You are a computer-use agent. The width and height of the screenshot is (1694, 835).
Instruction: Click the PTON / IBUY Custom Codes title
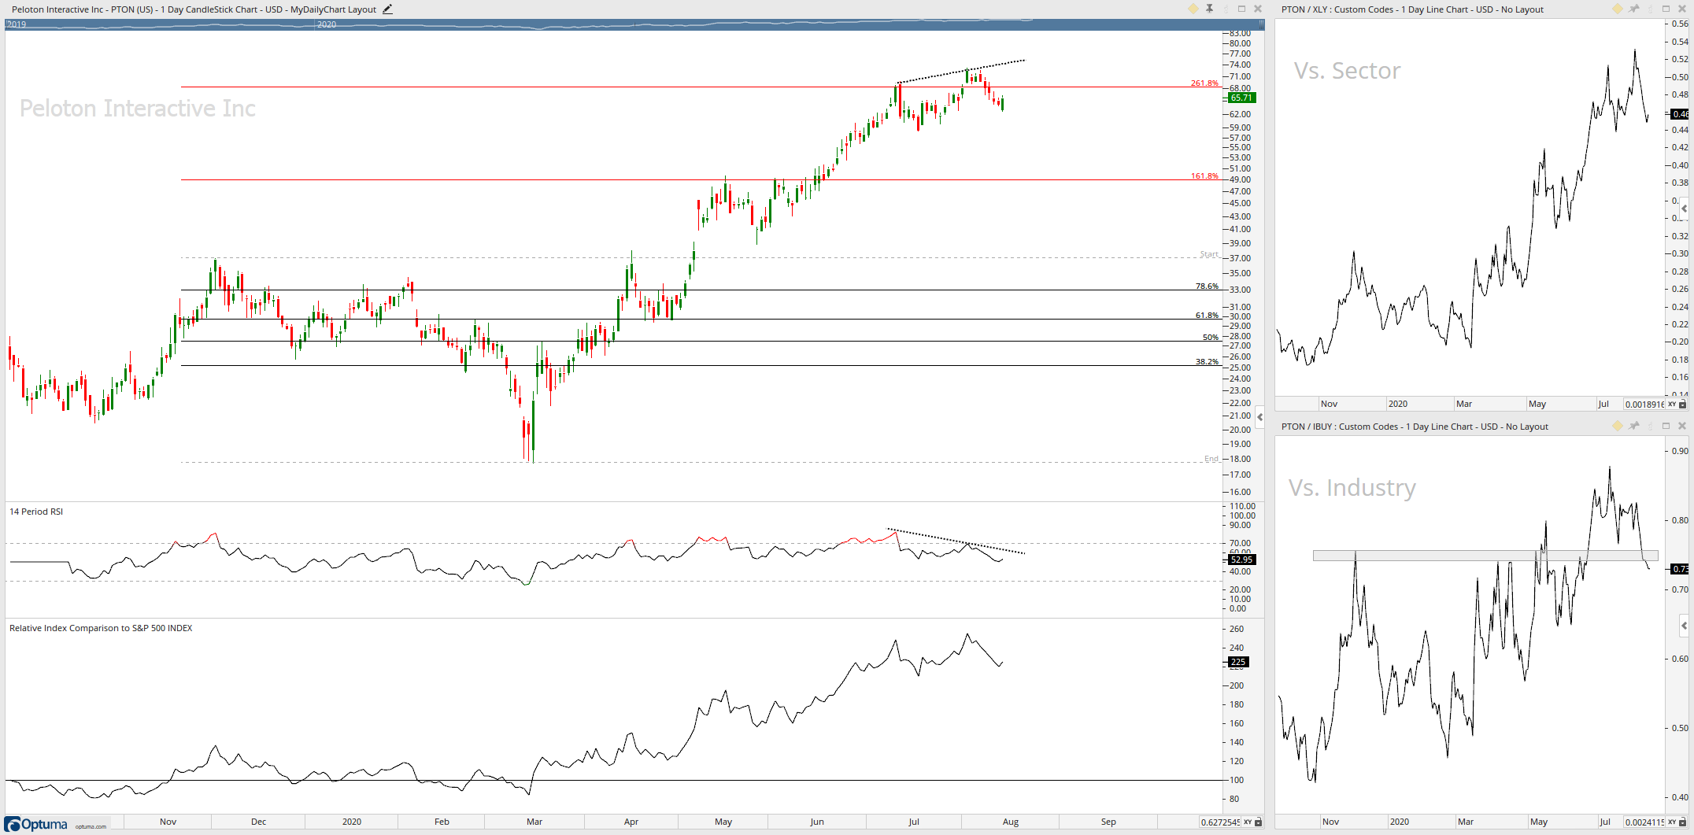click(1415, 427)
